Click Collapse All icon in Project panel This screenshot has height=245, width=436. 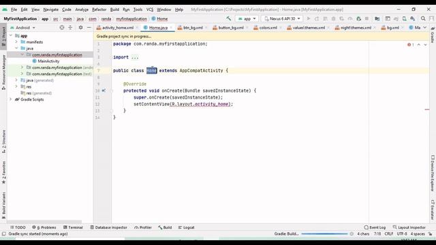click(x=70, y=27)
